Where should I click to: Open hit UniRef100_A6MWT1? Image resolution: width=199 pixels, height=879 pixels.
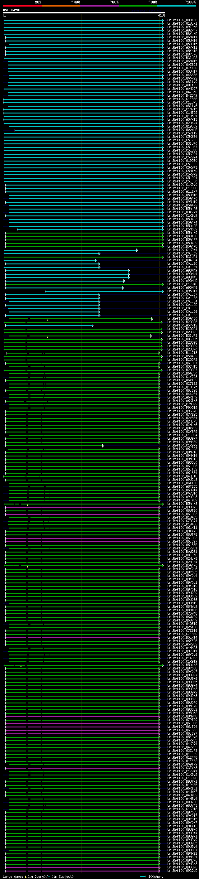point(182,37)
